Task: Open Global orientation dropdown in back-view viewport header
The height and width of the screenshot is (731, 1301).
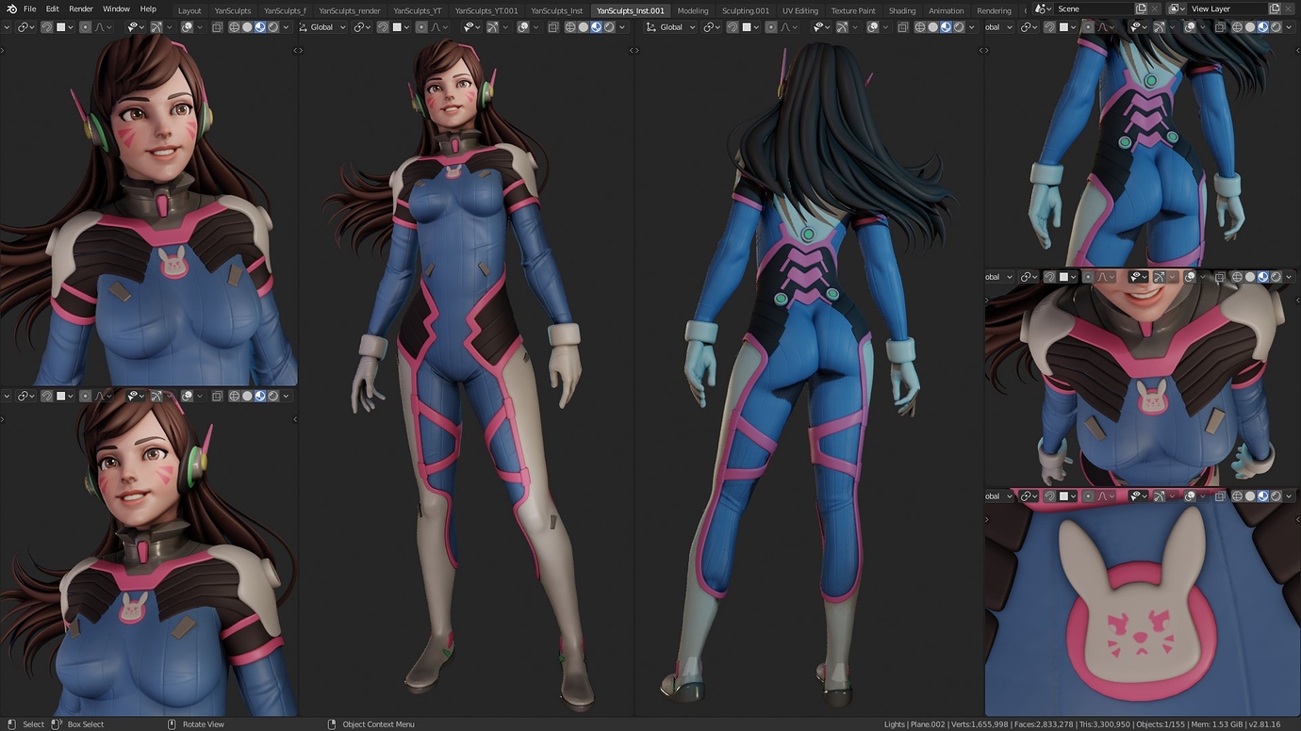Action: [x=671, y=27]
